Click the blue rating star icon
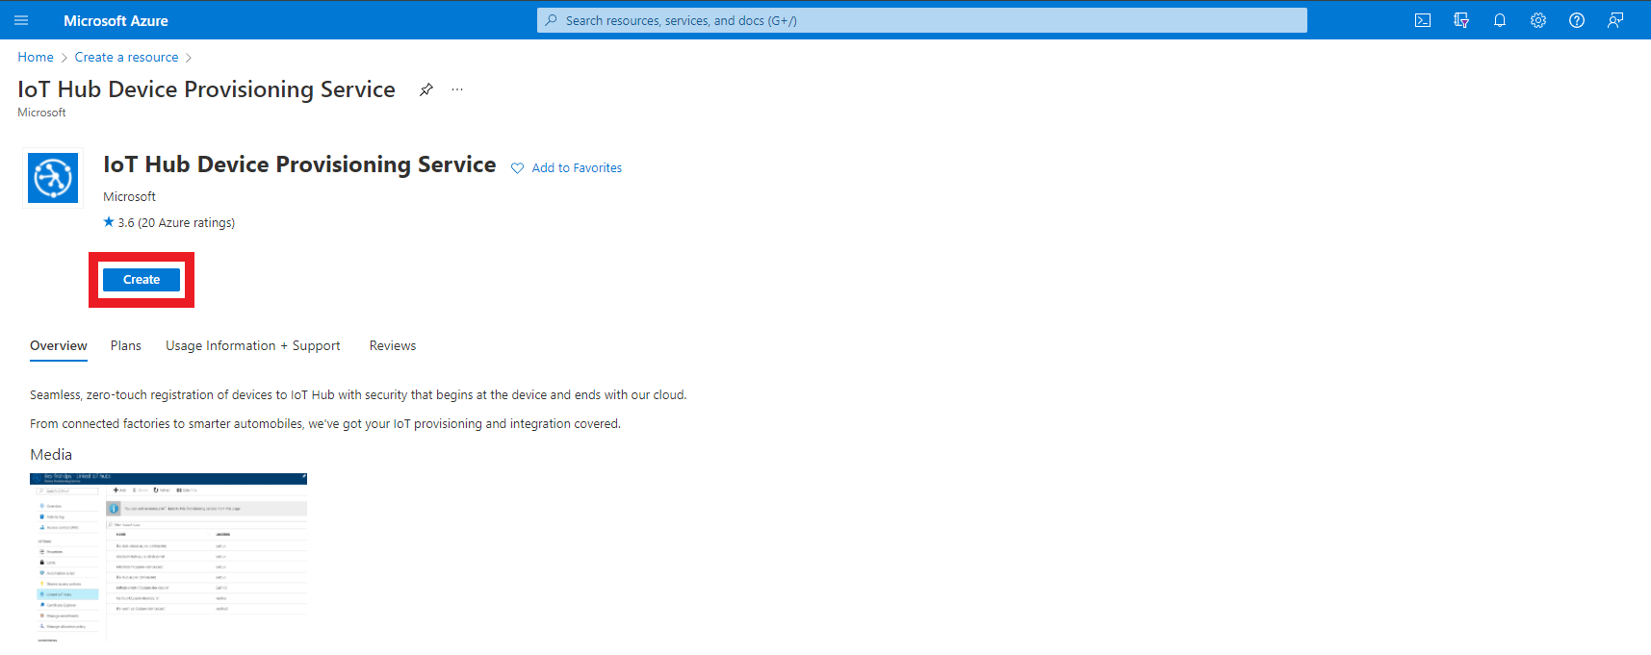Image resolution: width=1651 pixels, height=655 pixels. (x=109, y=222)
